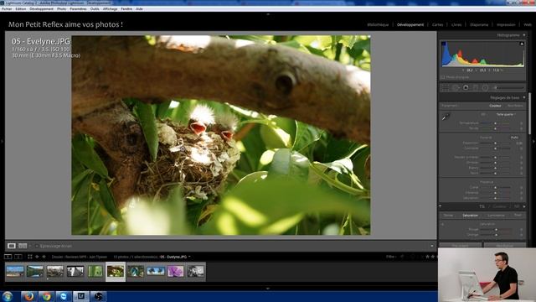
Task: Click the Lightroom taskbar icon
Action: [81, 296]
